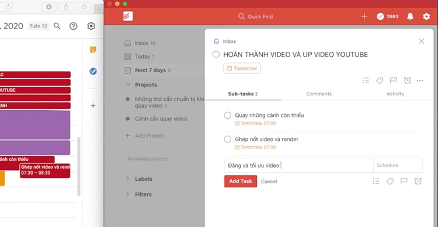Open the Todoist home logo icon
This screenshot has width=438, height=227.
click(128, 16)
